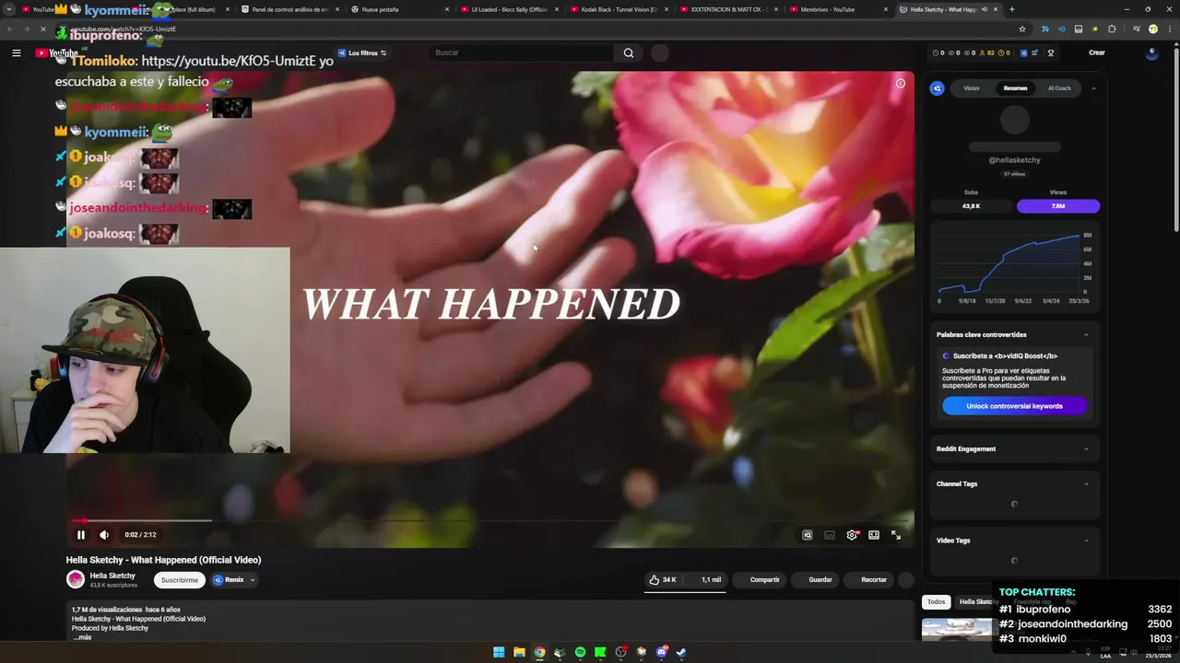Open Windows Start menu
The height and width of the screenshot is (663, 1180).
[499, 652]
